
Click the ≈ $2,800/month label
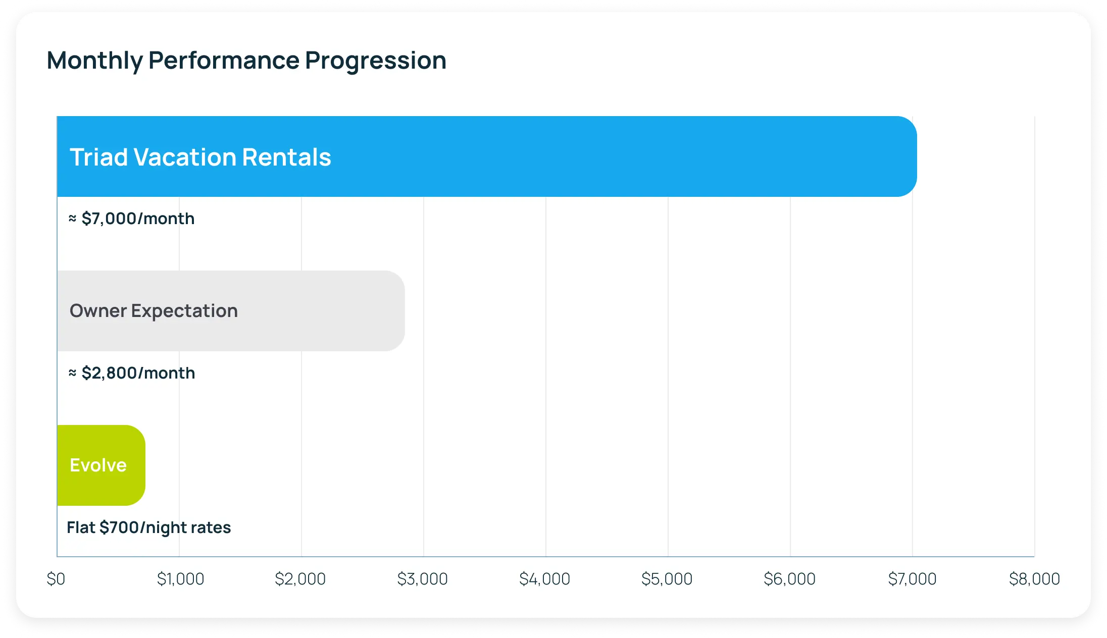tap(132, 373)
